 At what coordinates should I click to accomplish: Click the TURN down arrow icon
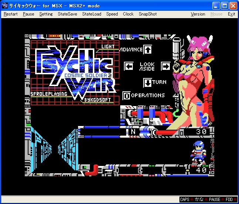148,82
